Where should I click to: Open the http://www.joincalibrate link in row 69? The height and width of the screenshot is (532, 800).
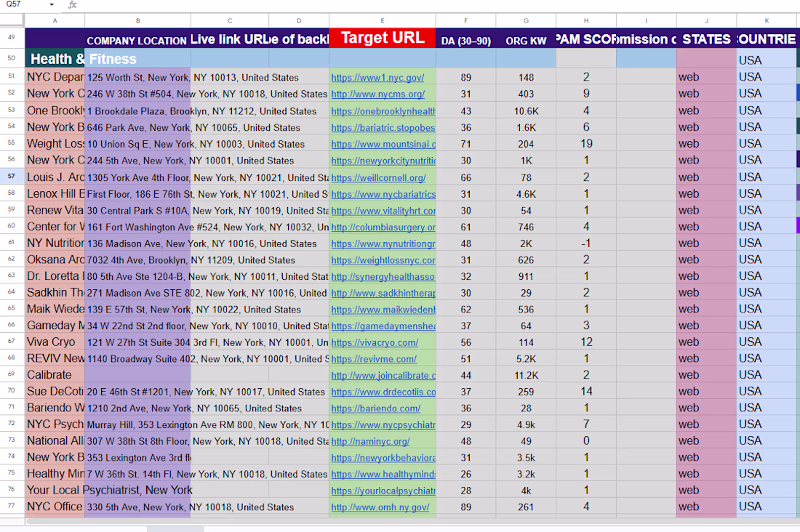pyautogui.click(x=383, y=376)
